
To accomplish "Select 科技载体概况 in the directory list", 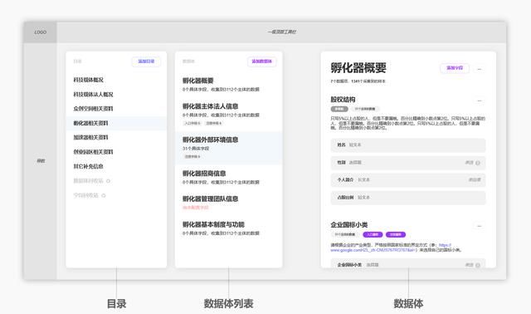I will click(89, 80).
